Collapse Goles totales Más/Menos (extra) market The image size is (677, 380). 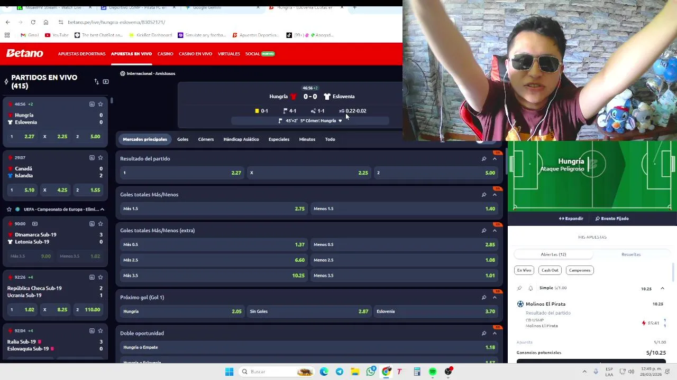pyautogui.click(x=495, y=231)
